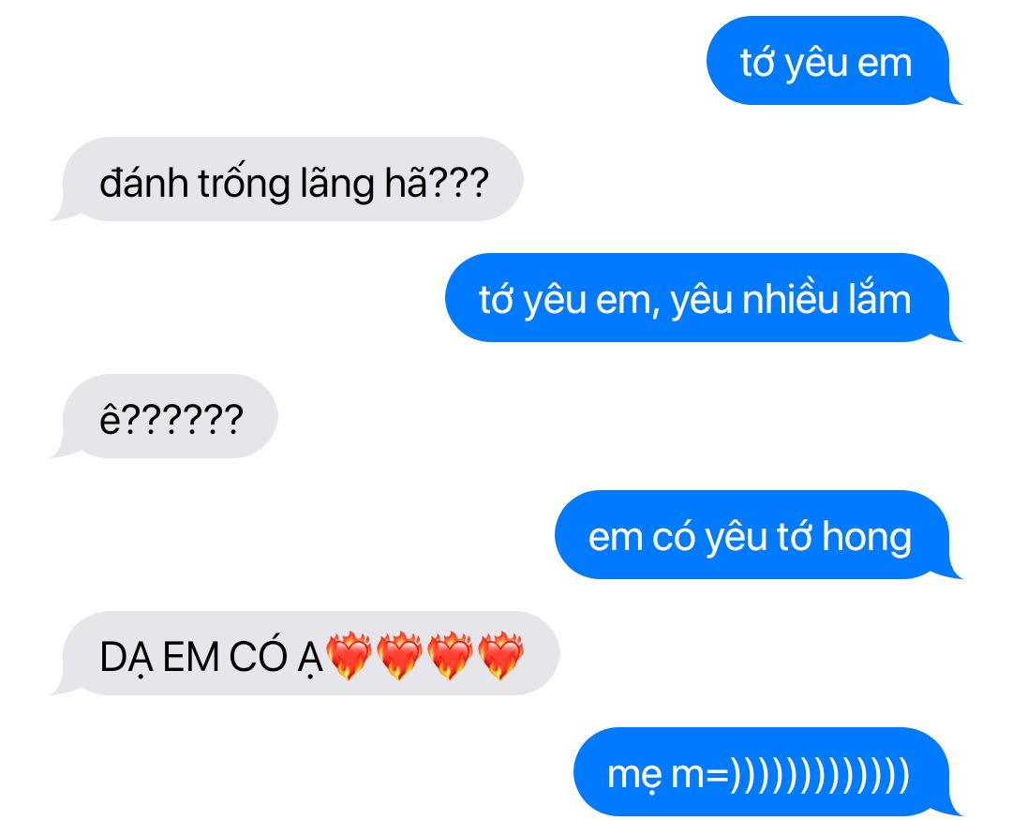Image resolution: width=1012 pixels, height=820 pixels.
Task: Tap the blue "mẹ m=)))" message bubble
Action: point(766,771)
